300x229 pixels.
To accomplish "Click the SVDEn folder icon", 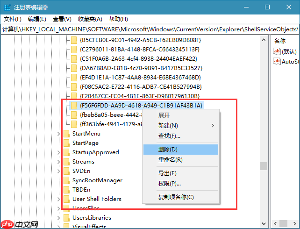I will (x=66, y=171).
